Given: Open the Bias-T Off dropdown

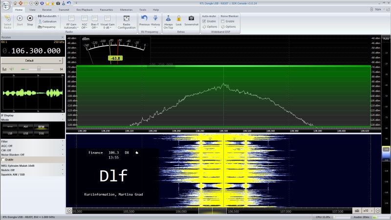Looking at the screenshot, I should coord(95,22).
